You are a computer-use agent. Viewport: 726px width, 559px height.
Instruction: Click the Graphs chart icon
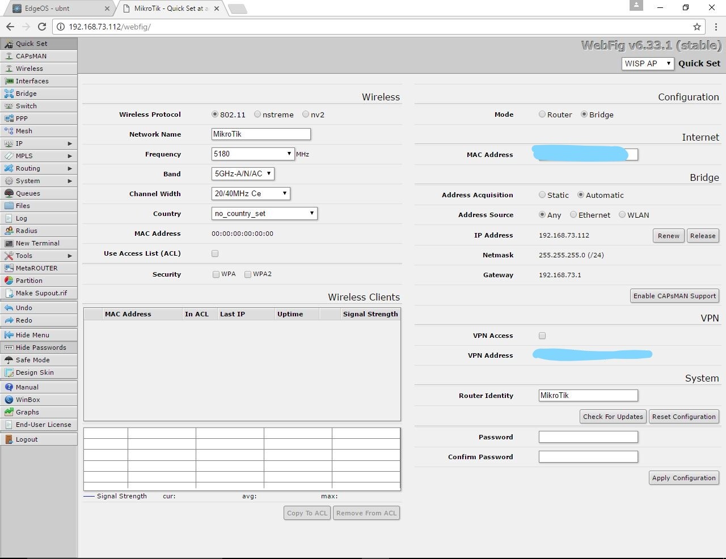pyautogui.click(x=9, y=412)
